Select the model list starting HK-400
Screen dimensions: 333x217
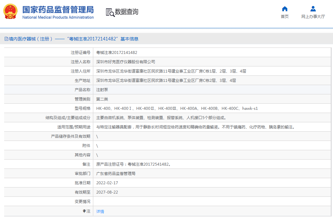(177, 108)
